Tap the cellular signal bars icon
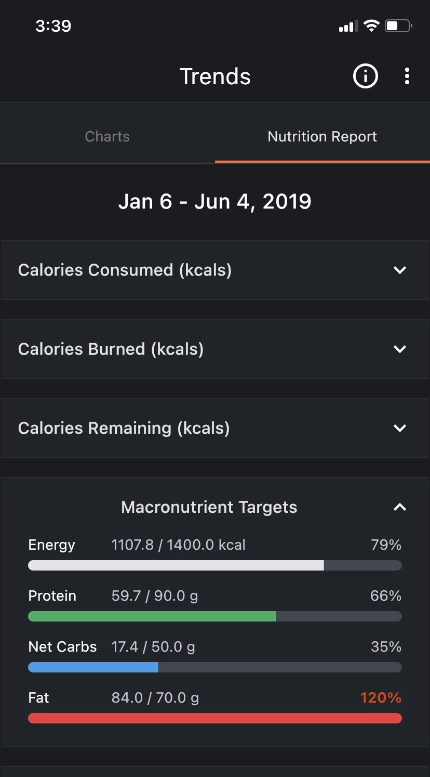Image resolution: width=430 pixels, height=777 pixels. coord(347,26)
